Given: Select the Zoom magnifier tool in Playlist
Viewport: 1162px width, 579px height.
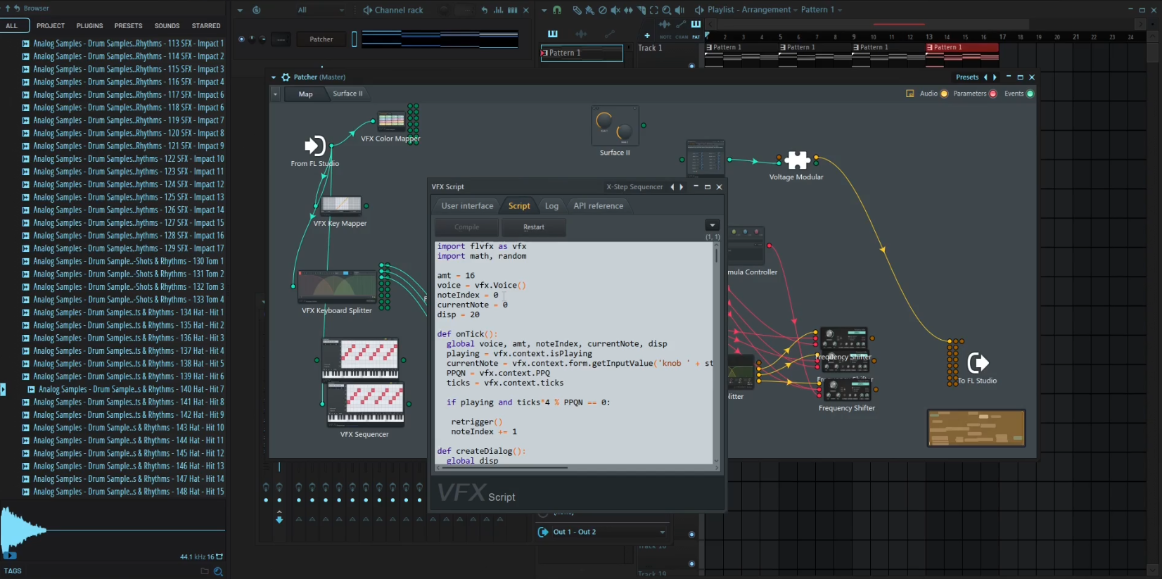Looking at the screenshot, I should [x=666, y=10].
